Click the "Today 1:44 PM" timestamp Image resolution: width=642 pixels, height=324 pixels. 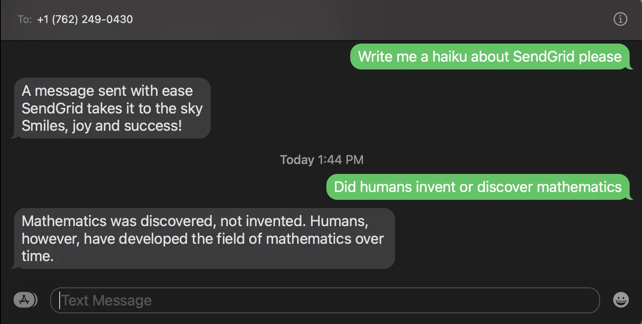click(x=321, y=160)
